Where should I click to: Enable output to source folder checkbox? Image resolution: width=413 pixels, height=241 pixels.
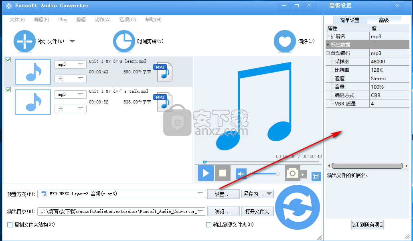(x=209, y=225)
